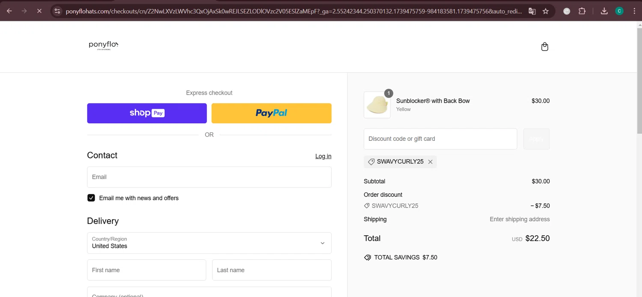Open the Chrome profile avatar
Image resolution: width=642 pixels, height=297 pixels.
click(619, 11)
